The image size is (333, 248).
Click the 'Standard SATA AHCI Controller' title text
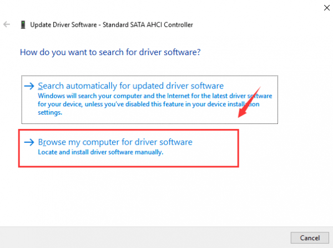pyautogui.click(x=151, y=25)
